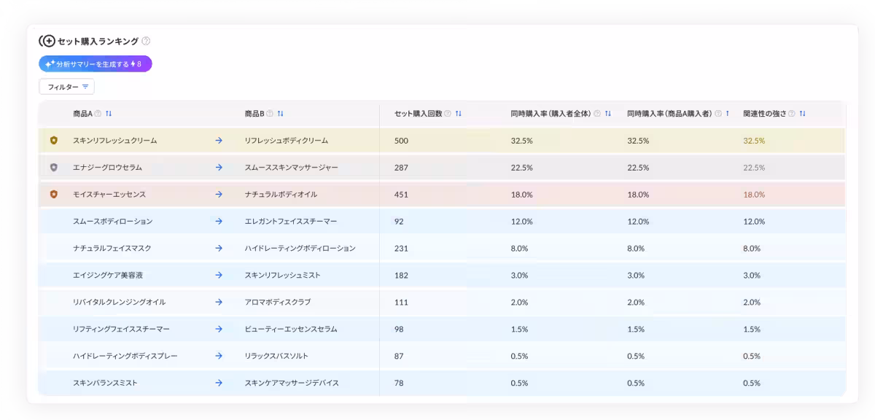Click arrow in モイスチャーエッセンス row
Viewport: 875px width, 420px height.
click(x=219, y=194)
